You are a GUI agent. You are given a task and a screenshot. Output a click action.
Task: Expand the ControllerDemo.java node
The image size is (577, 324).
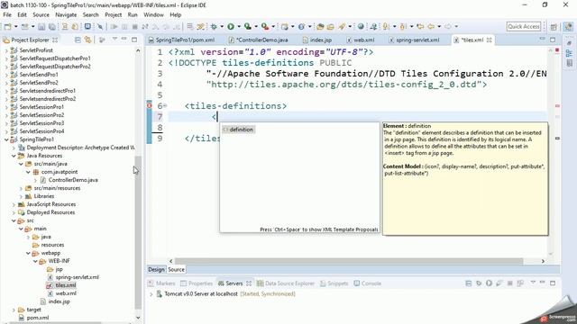click(35, 180)
